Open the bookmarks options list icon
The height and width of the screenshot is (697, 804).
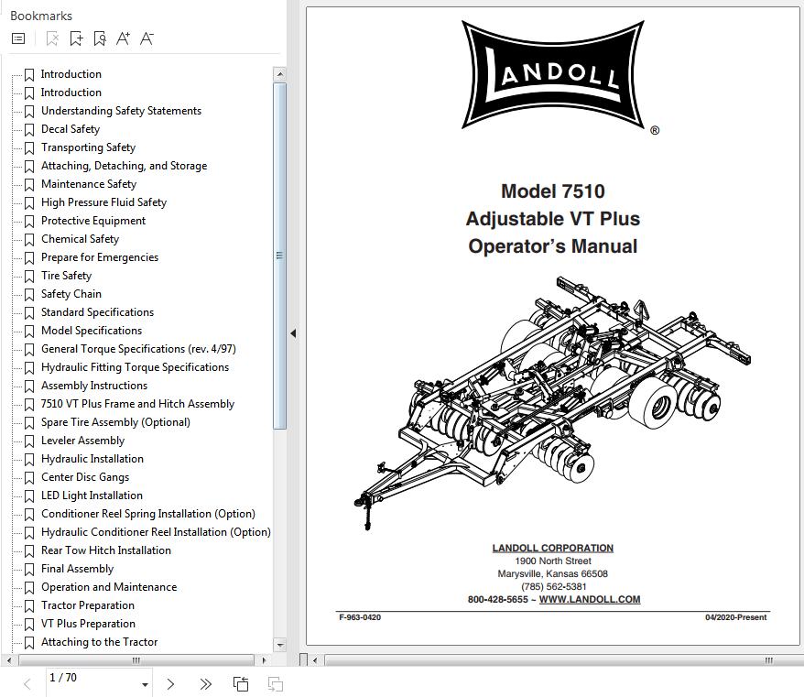coord(18,38)
